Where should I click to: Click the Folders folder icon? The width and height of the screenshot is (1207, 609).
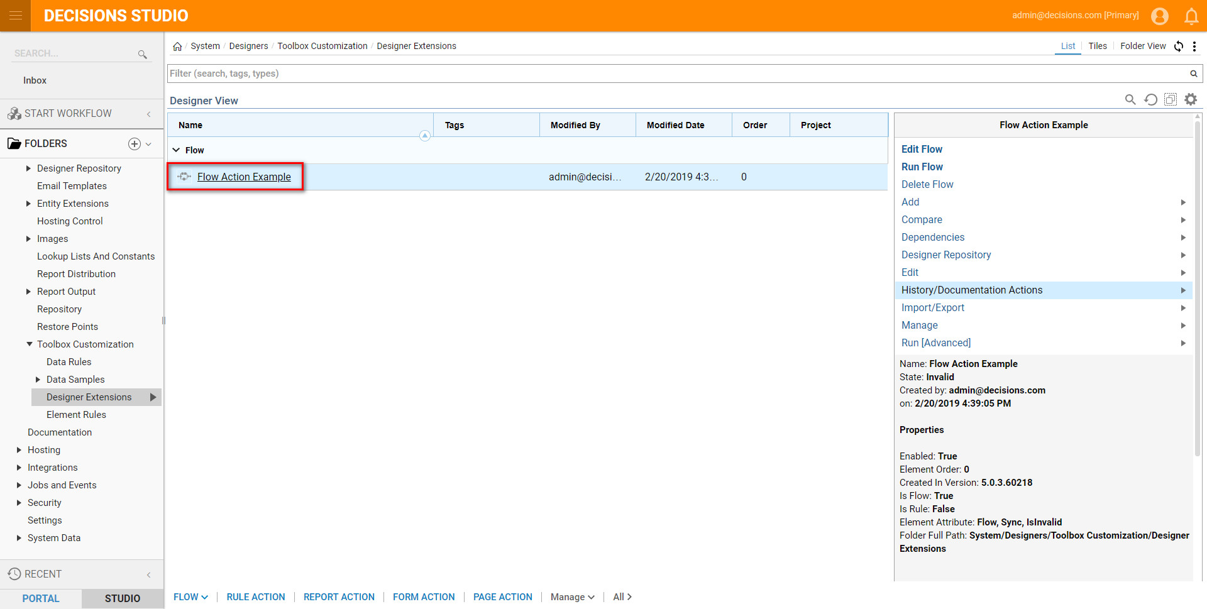pyautogui.click(x=14, y=144)
